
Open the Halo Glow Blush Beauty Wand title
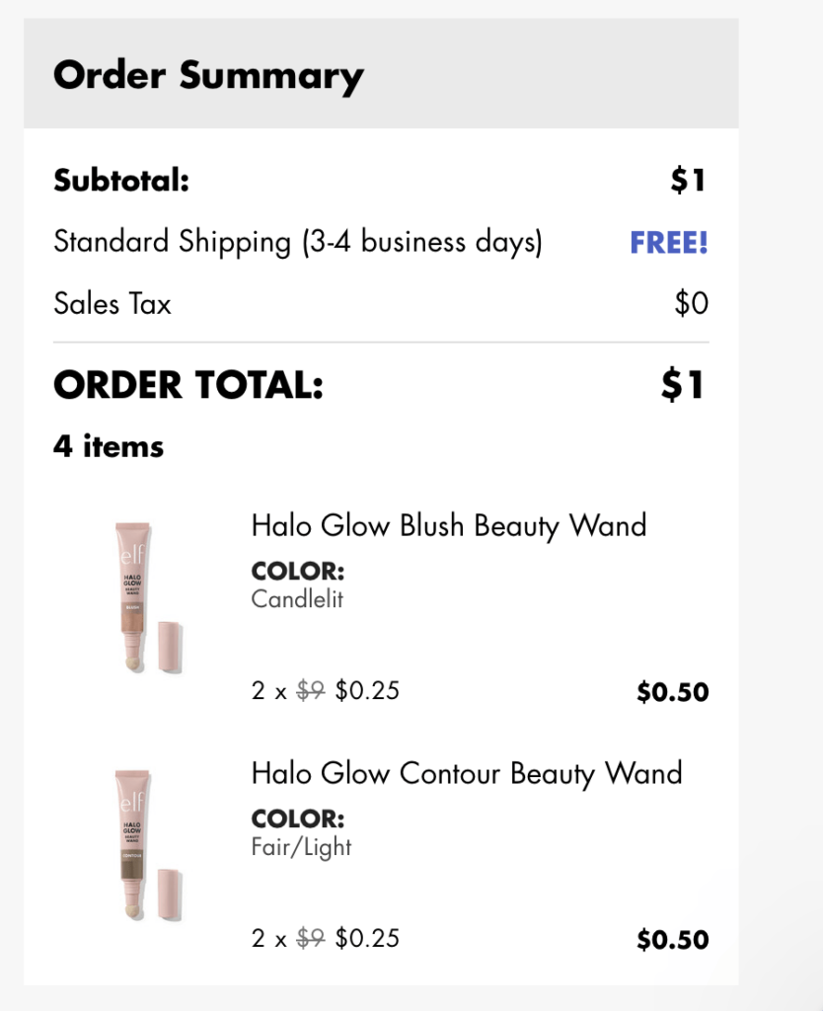(449, 525)
